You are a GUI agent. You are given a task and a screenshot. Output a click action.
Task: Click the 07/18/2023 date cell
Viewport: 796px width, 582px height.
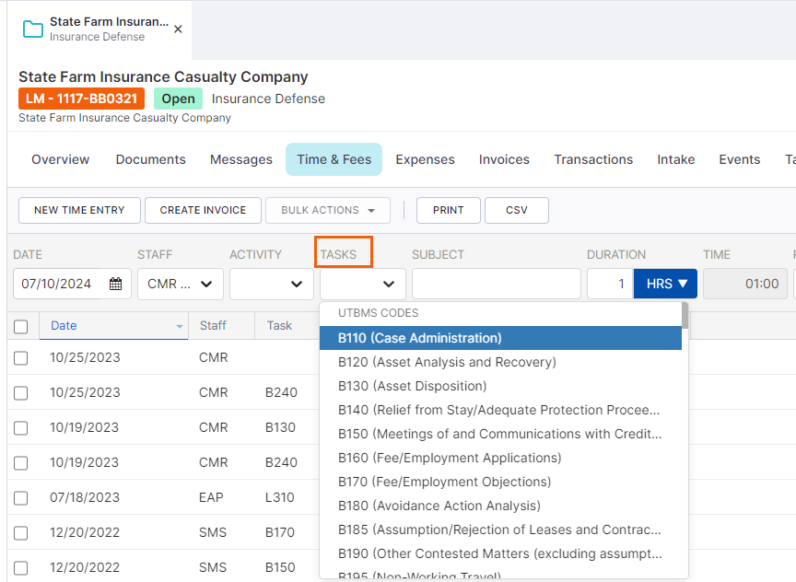pyautogui.click(x=85, y=497)
